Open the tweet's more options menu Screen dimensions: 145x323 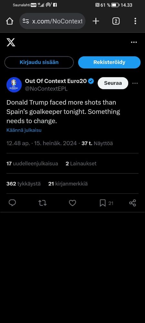pyautogui.click(x=135, y=83)
